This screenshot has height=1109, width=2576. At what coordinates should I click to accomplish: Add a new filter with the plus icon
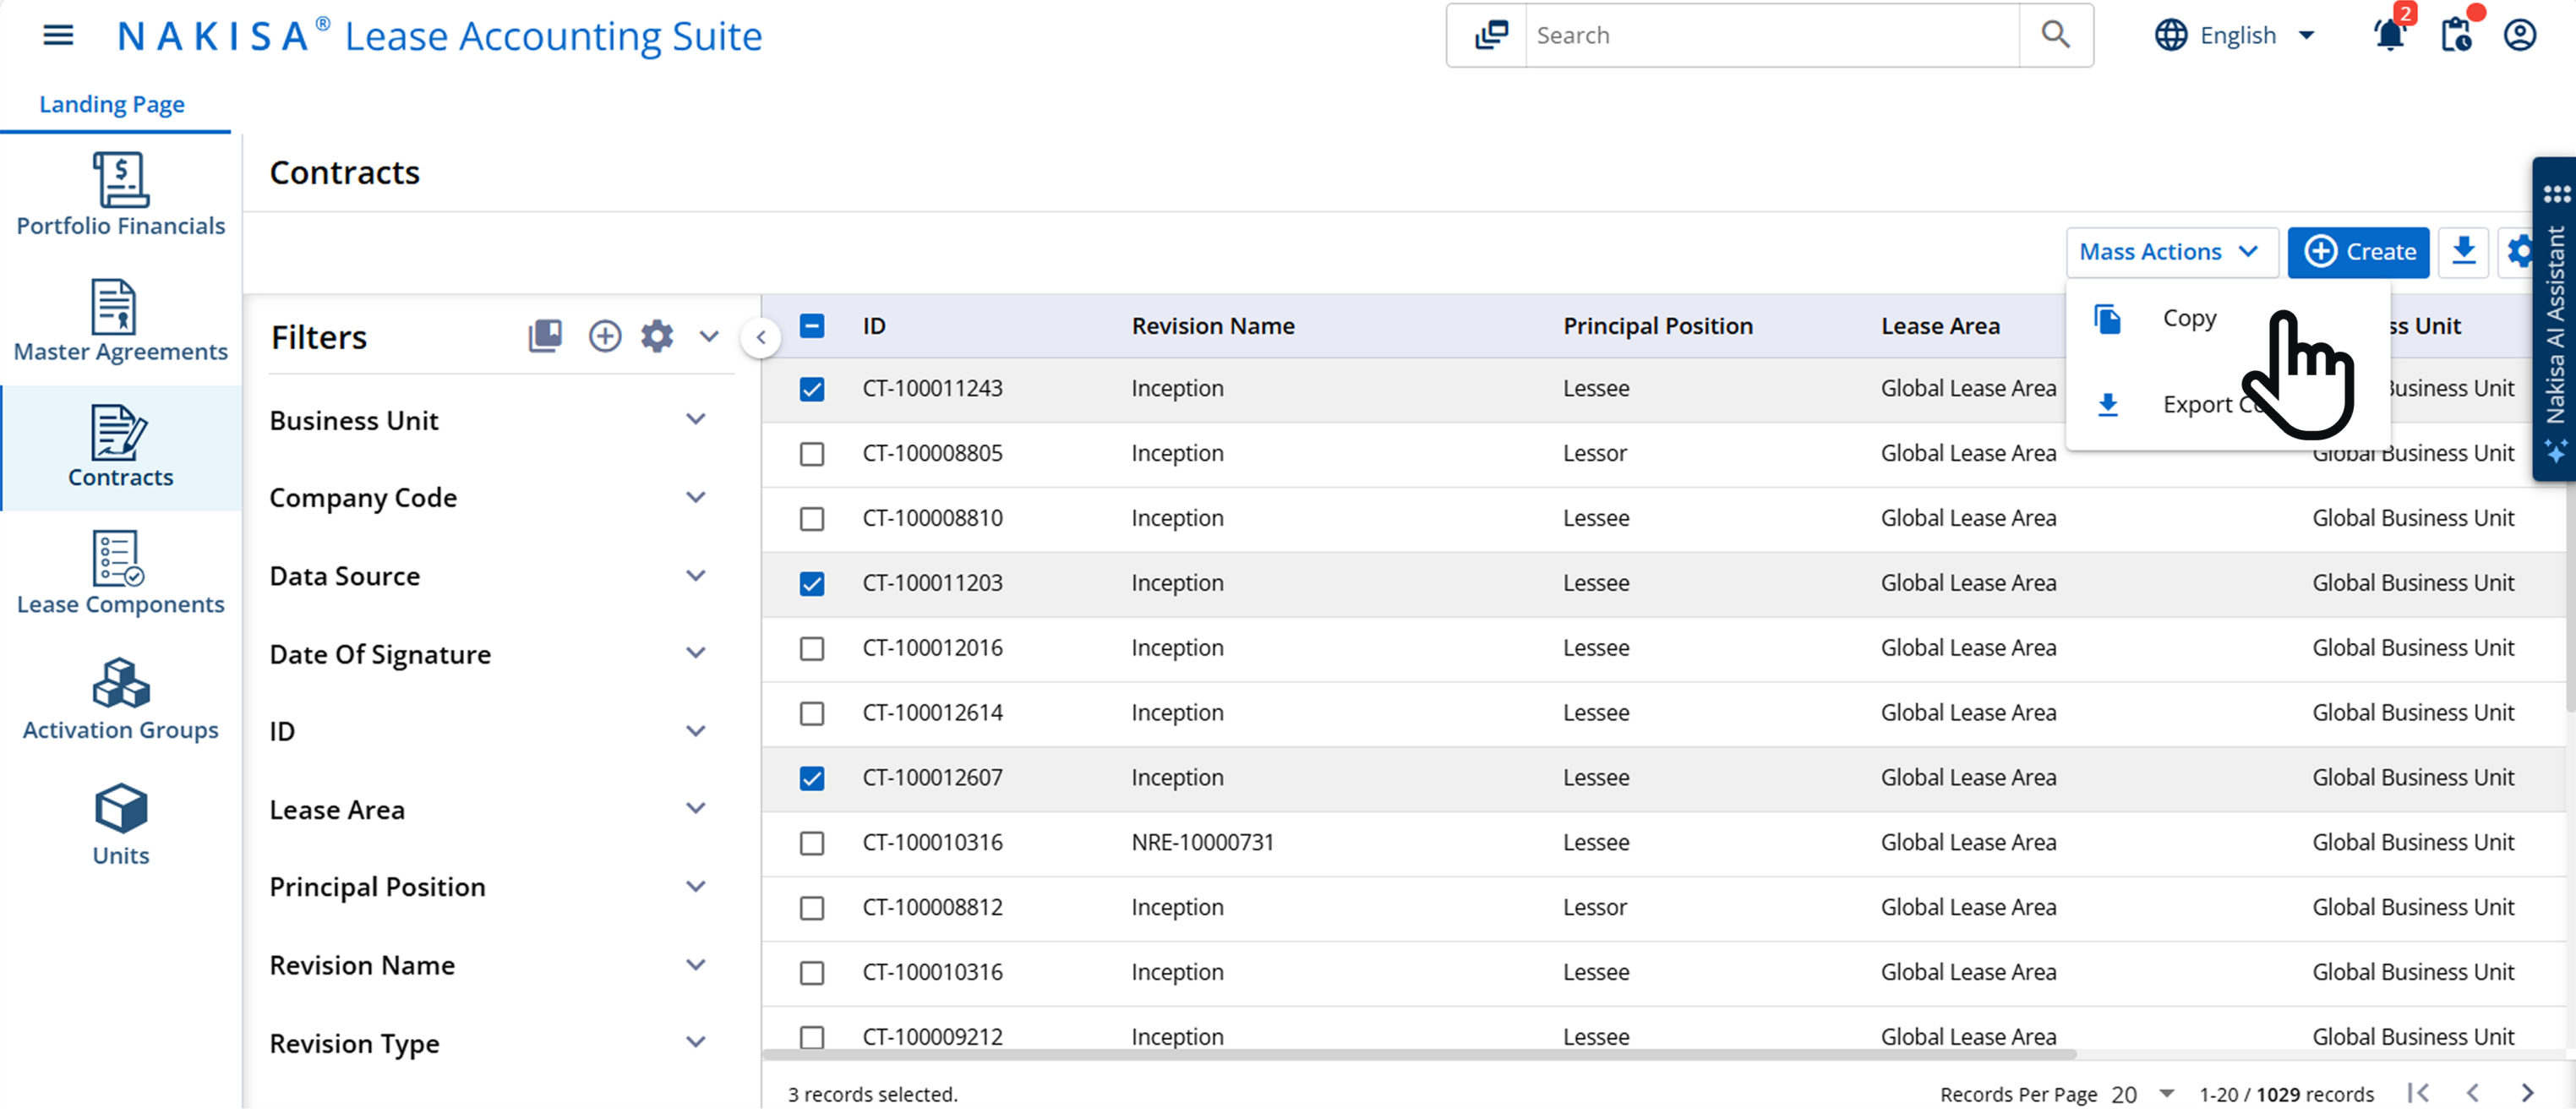click(x=605, y=336)
